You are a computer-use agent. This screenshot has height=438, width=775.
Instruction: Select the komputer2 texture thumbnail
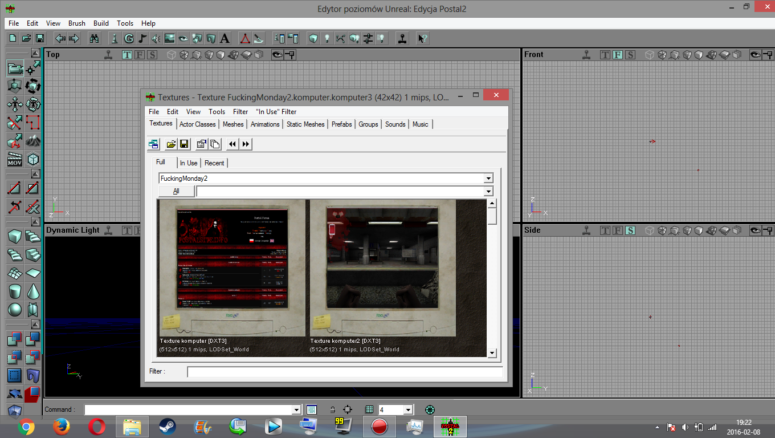(383, 268)
